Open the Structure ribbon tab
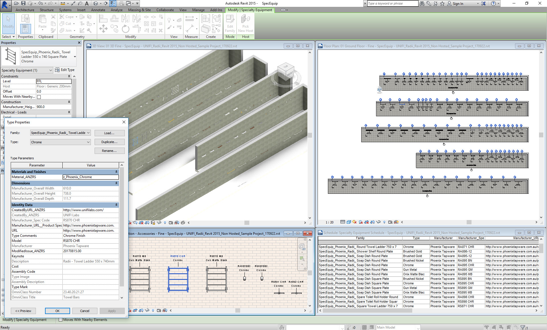This screenshot has width=547, height=330. [x=47, y=10]
